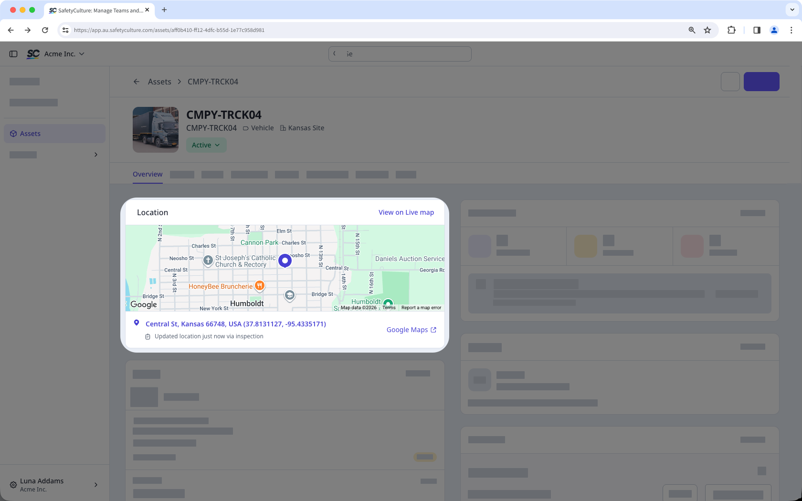Open the Chrome three-dot menu
Viewport: 802px width, 501px height.
tap(791, 30)
